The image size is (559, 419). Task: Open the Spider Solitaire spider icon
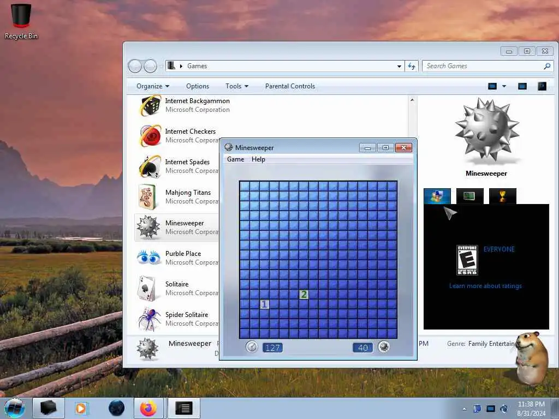coord(149,319)
